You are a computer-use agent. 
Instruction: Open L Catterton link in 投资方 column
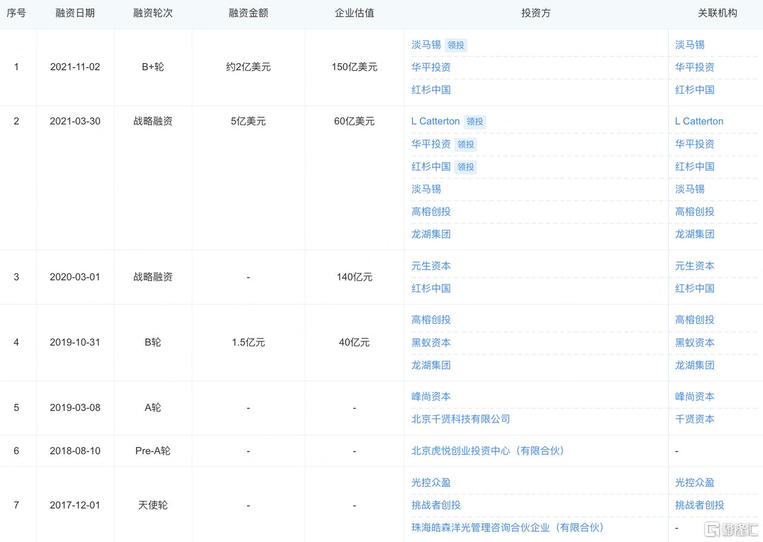(436, 122)
